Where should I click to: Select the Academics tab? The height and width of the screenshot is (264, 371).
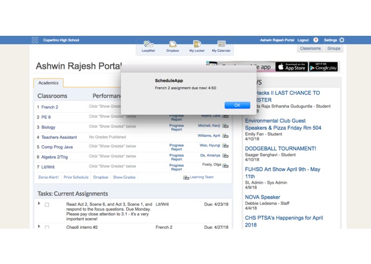pyautogui.click(x=48, y=83)
